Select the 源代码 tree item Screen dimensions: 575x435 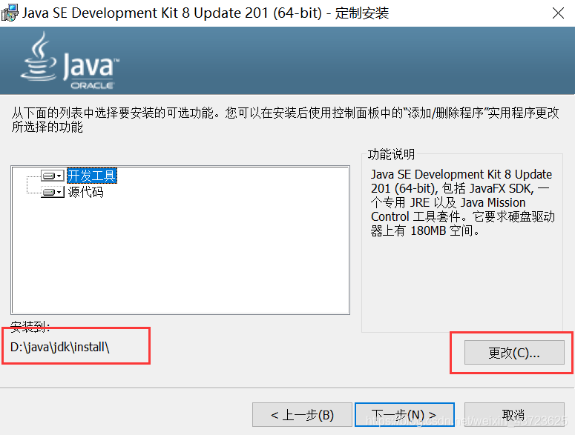[x=86, y=192]
